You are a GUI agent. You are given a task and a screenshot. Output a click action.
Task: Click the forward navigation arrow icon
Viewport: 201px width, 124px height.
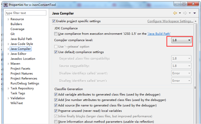[186, 13]
